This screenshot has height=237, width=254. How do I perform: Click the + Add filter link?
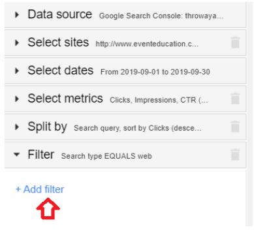pyautogui.click(x=40, y=189)
